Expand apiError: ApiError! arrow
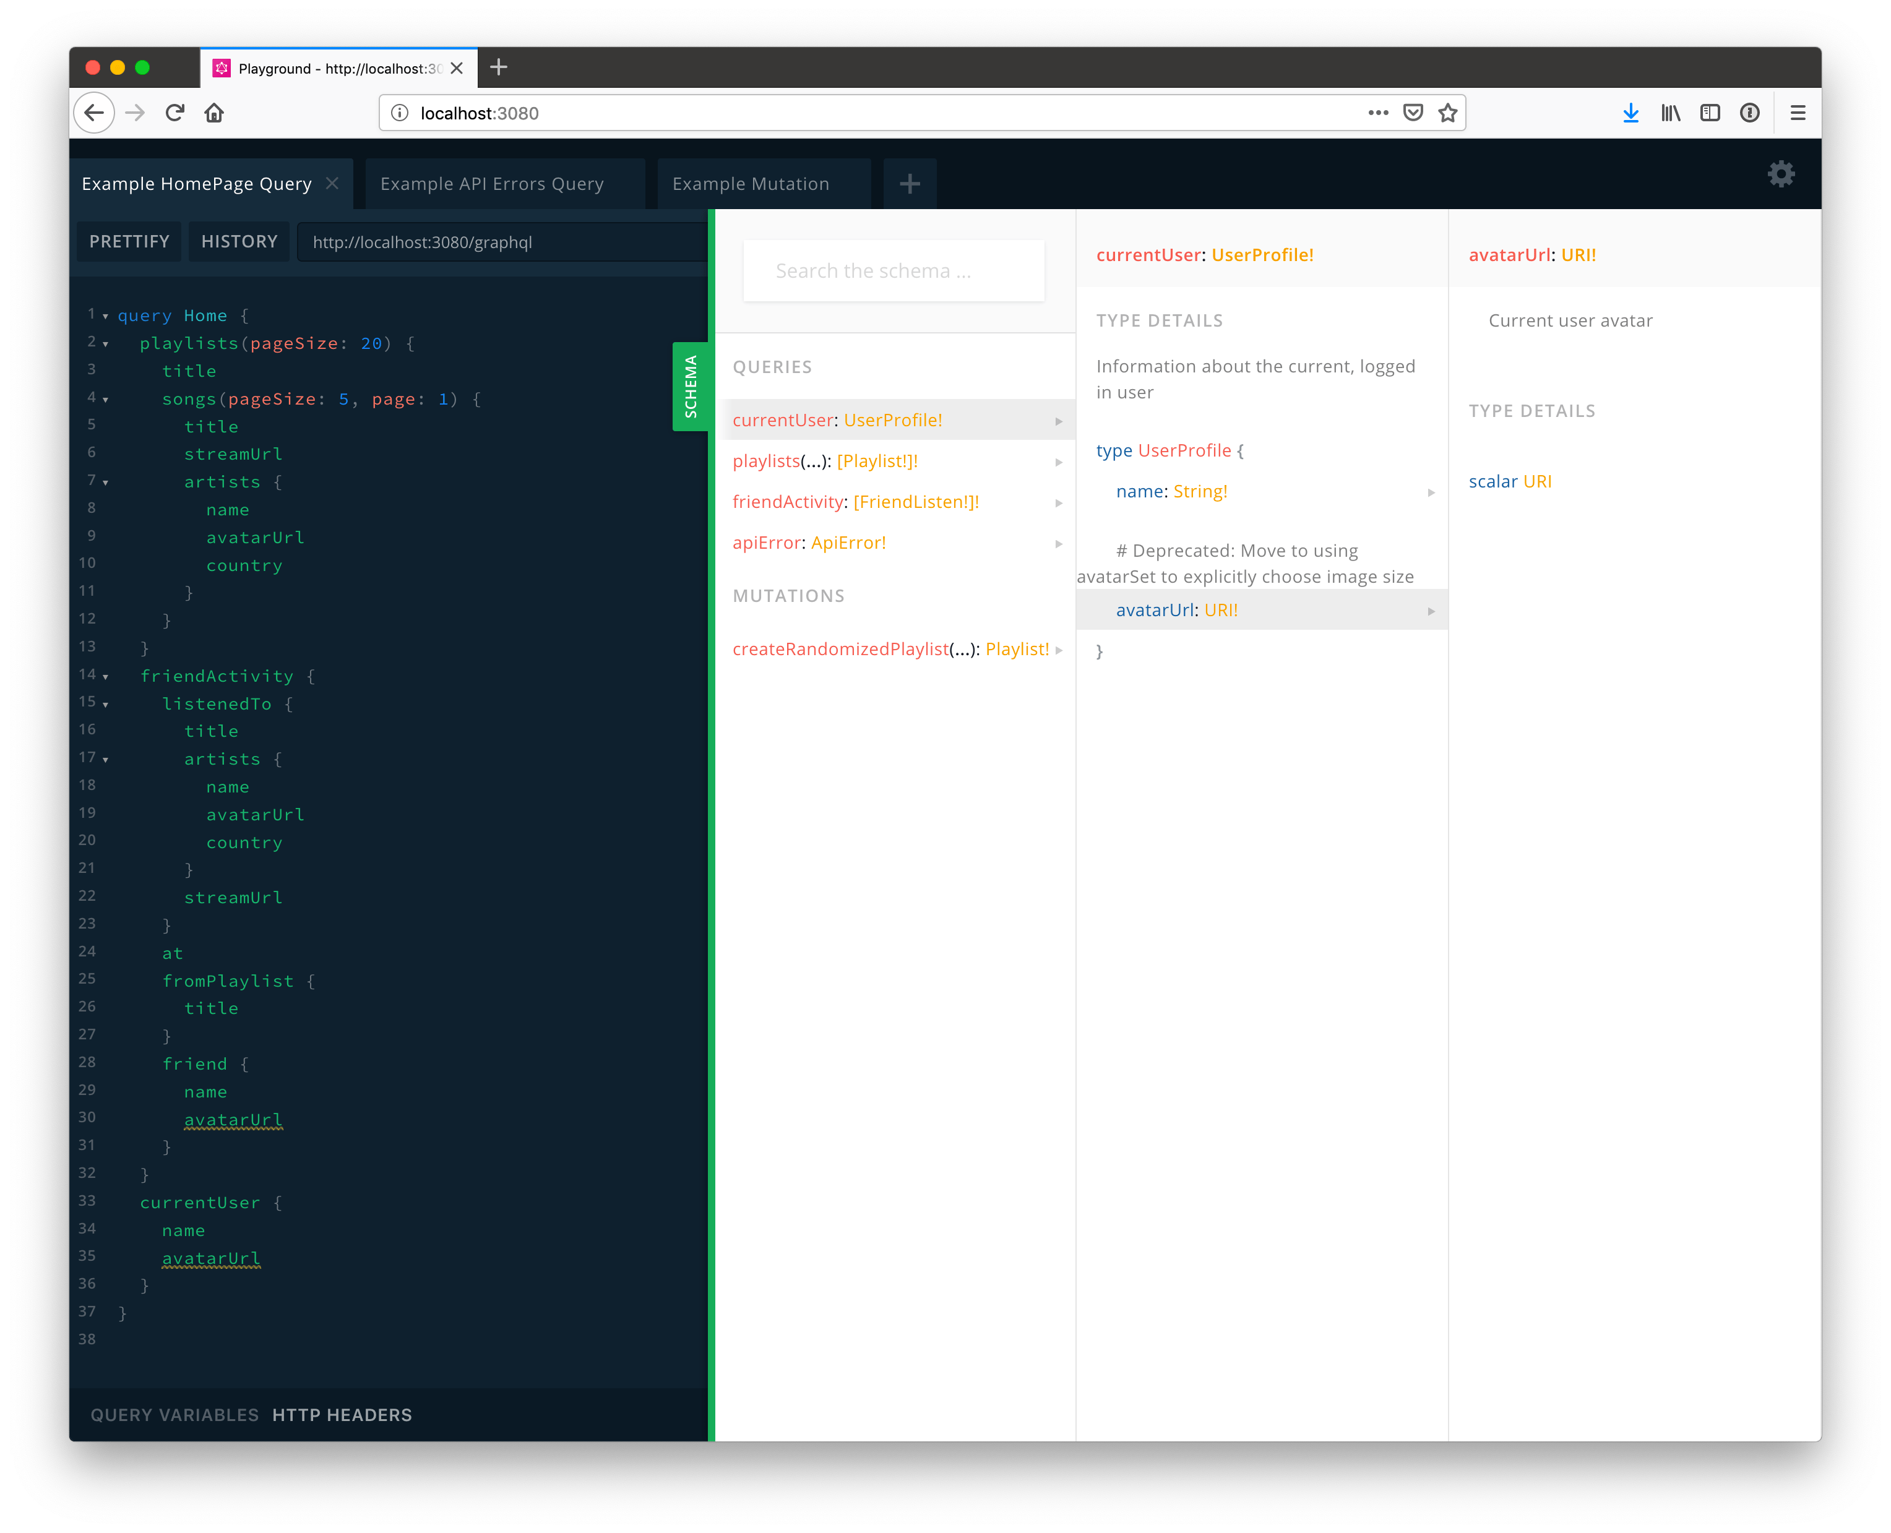 tap(1058, 544)
